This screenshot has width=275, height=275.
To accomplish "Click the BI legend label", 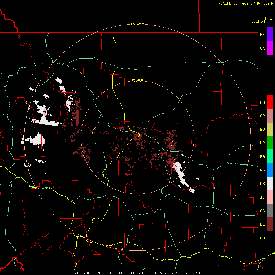I will click(262, 224).
